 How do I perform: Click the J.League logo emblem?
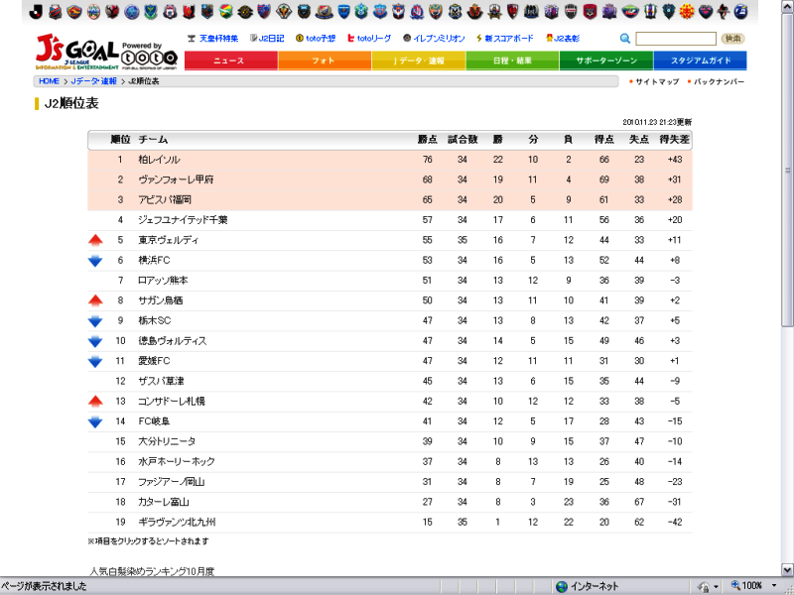[36, 11]
